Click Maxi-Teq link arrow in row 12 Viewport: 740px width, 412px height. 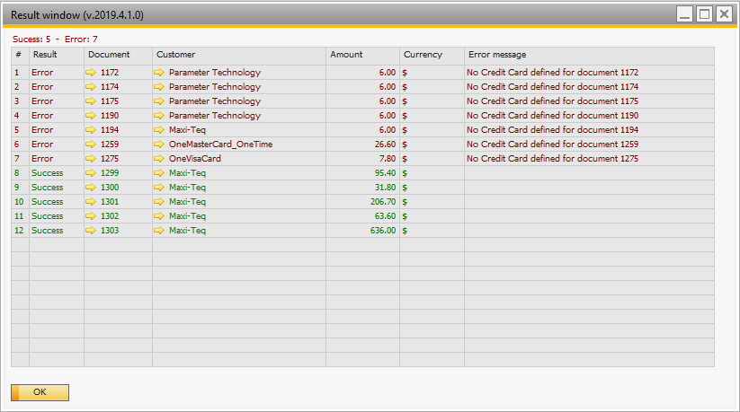(x=159, y=231)
